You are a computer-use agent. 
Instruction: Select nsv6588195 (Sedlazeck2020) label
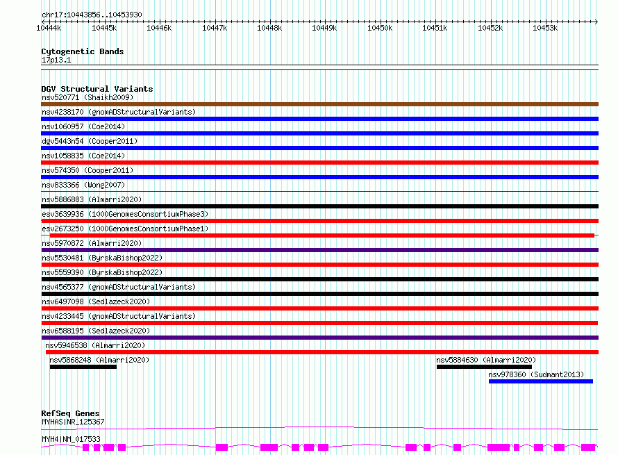[96, 331]
